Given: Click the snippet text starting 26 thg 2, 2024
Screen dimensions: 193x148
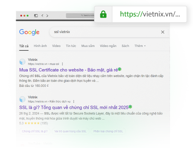Looking at the screenshot, I should (91, 116).
